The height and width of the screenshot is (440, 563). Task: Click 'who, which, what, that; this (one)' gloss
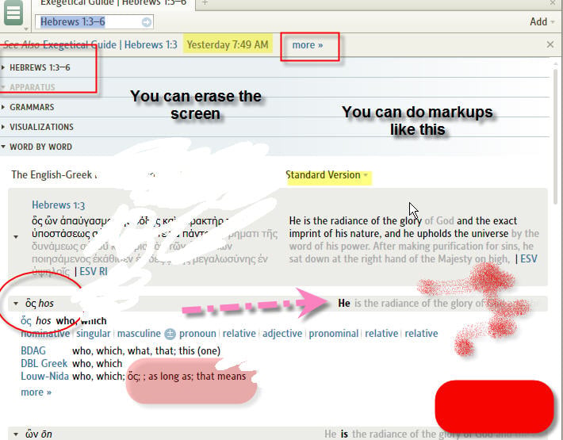pyautogui.click(x=147, y=350)
